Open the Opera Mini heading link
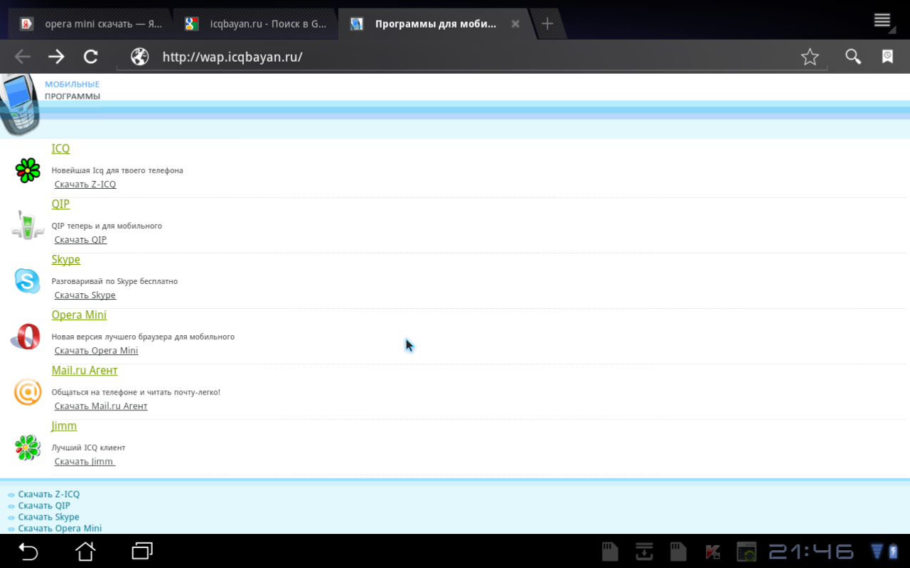The height and width of the screenshot is (568, 910). 79,315
